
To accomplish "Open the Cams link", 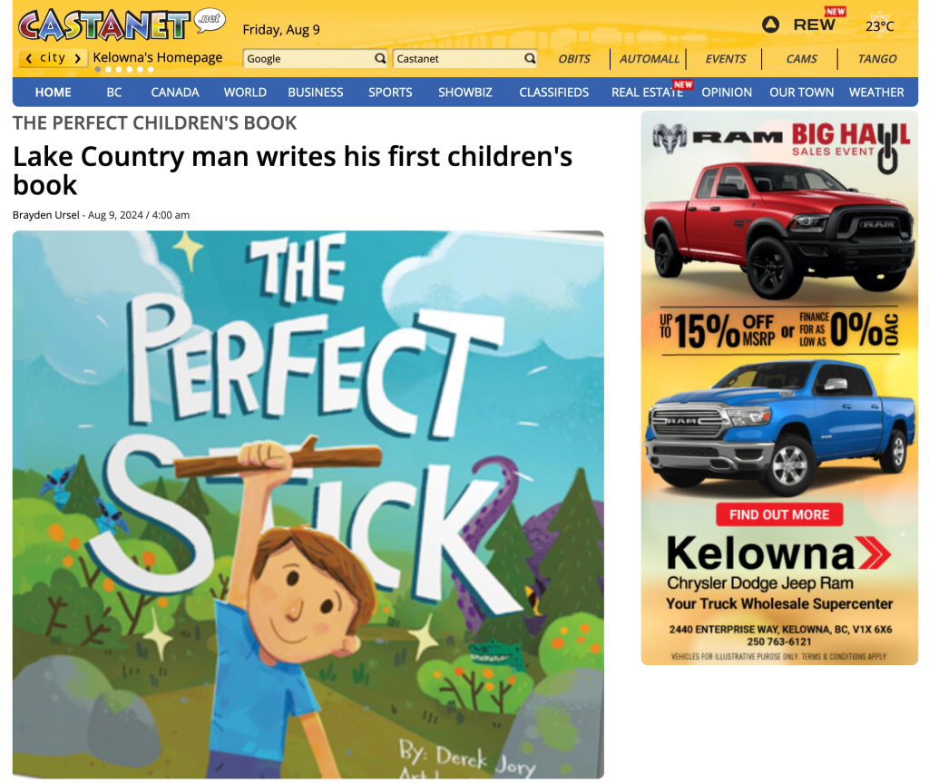I will tap(801, 59).
